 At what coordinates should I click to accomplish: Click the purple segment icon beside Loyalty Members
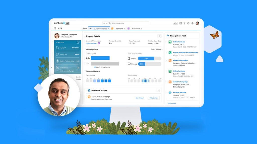tap(98, 43)
